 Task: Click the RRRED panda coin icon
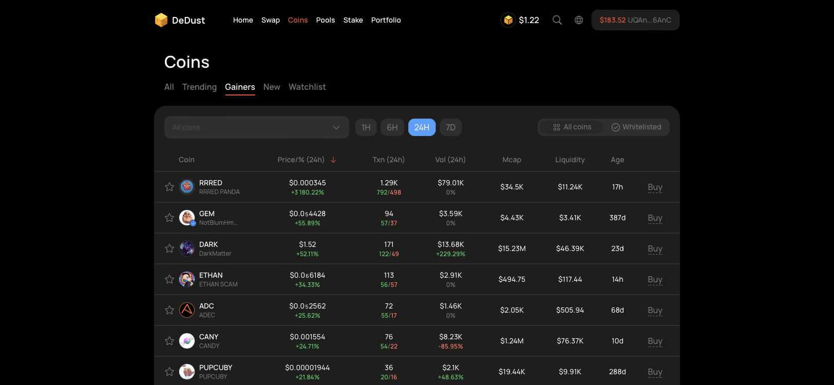187,187
